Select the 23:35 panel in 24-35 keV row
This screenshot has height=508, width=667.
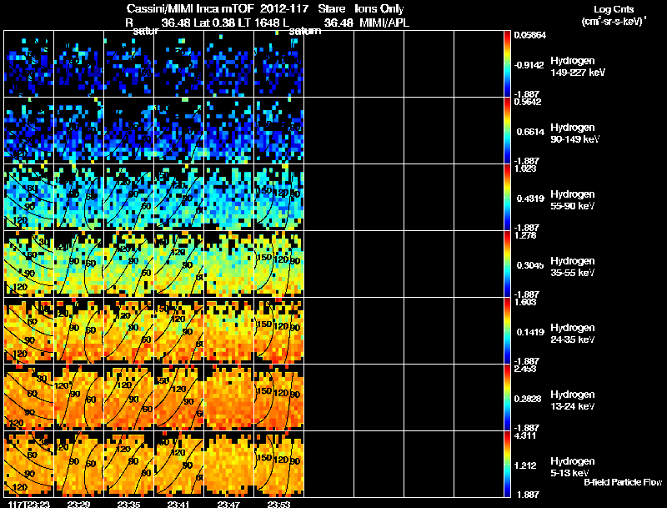tap(128, 330)
